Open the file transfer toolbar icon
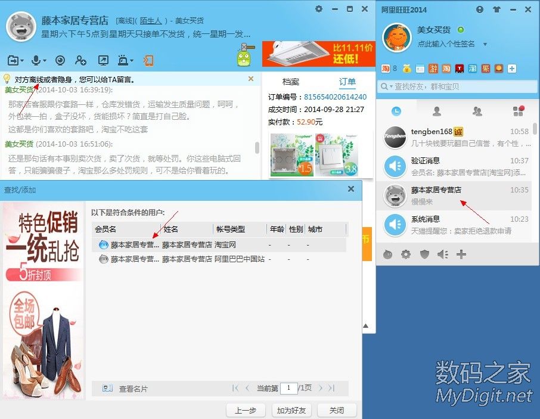Viewport: 540px width, 419px height. click(x=14, y=61)
